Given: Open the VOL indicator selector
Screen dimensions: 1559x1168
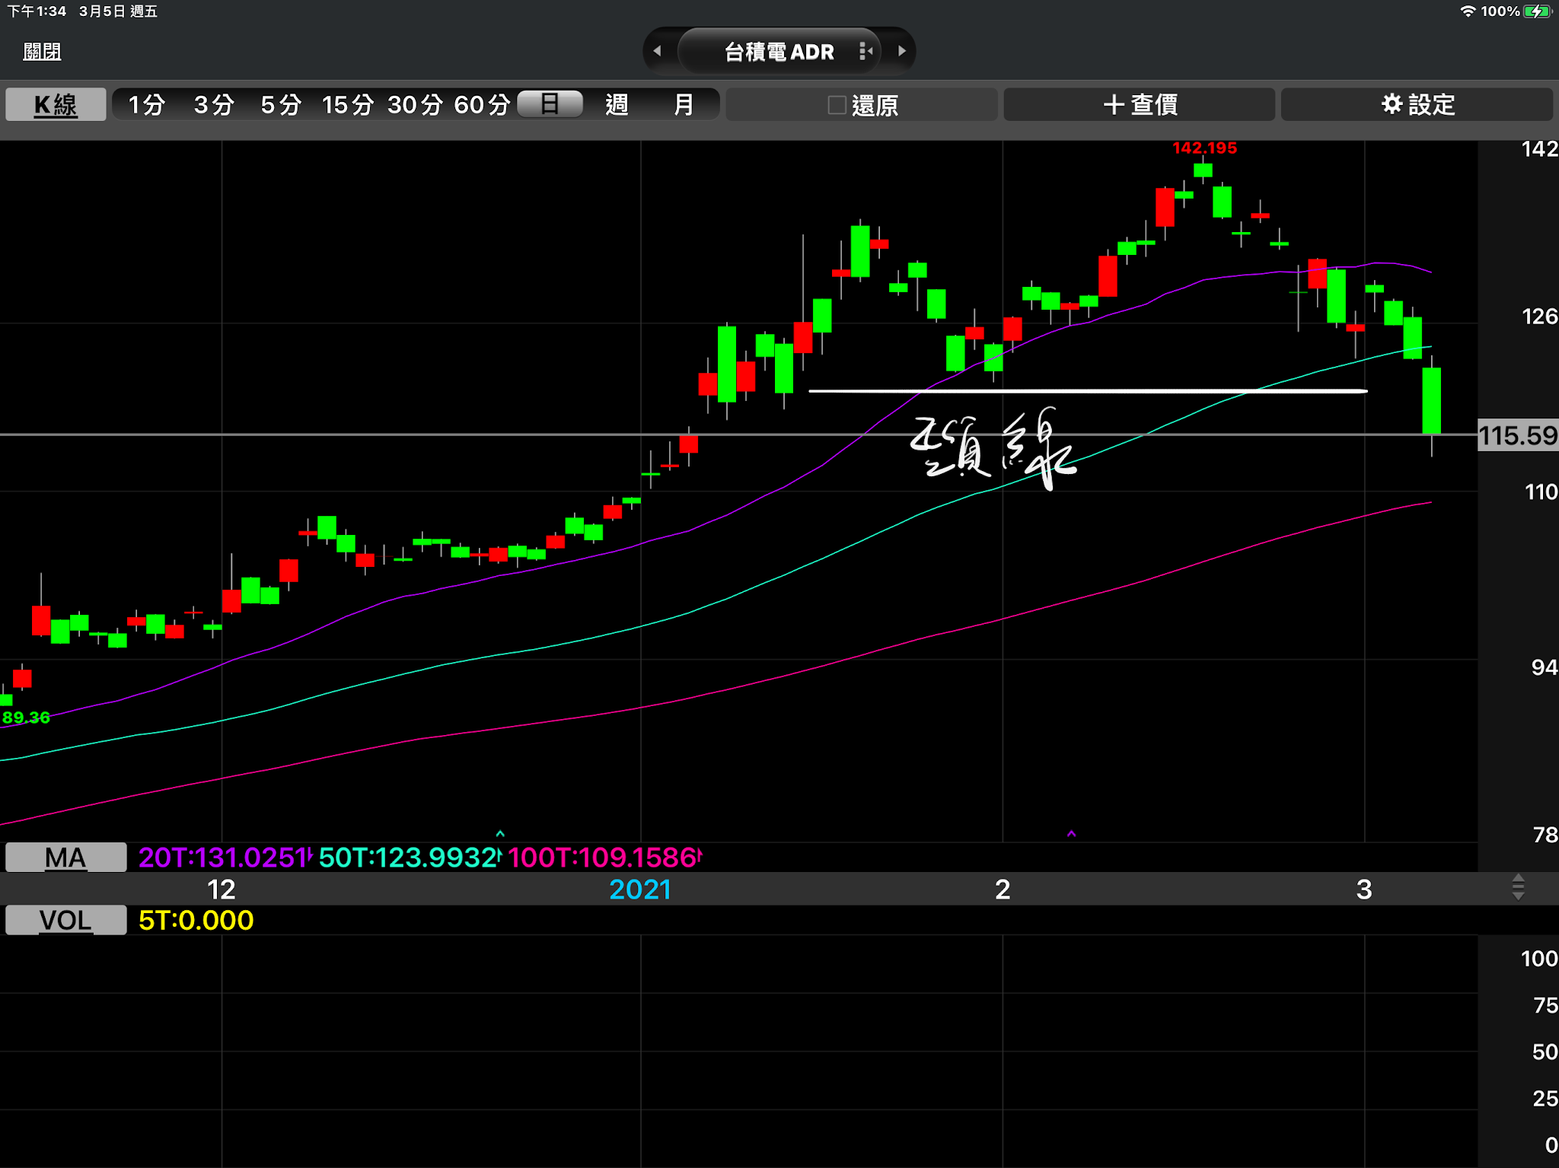Looking at the screenshot, I should click(65, 920).
